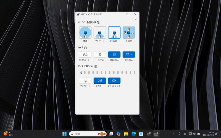The width and height of the screenshot is (221, 138).
Task: Open VAIO settings app taskbar icon
Action: point(149,134)
